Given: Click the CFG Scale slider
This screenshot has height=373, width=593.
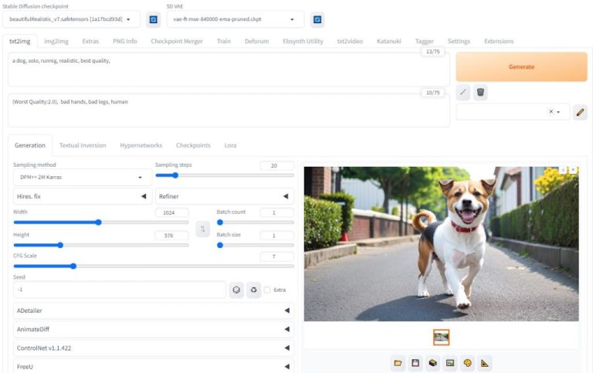Looking at the screenshot, I should pyautogui.click(x=153, y=266).
